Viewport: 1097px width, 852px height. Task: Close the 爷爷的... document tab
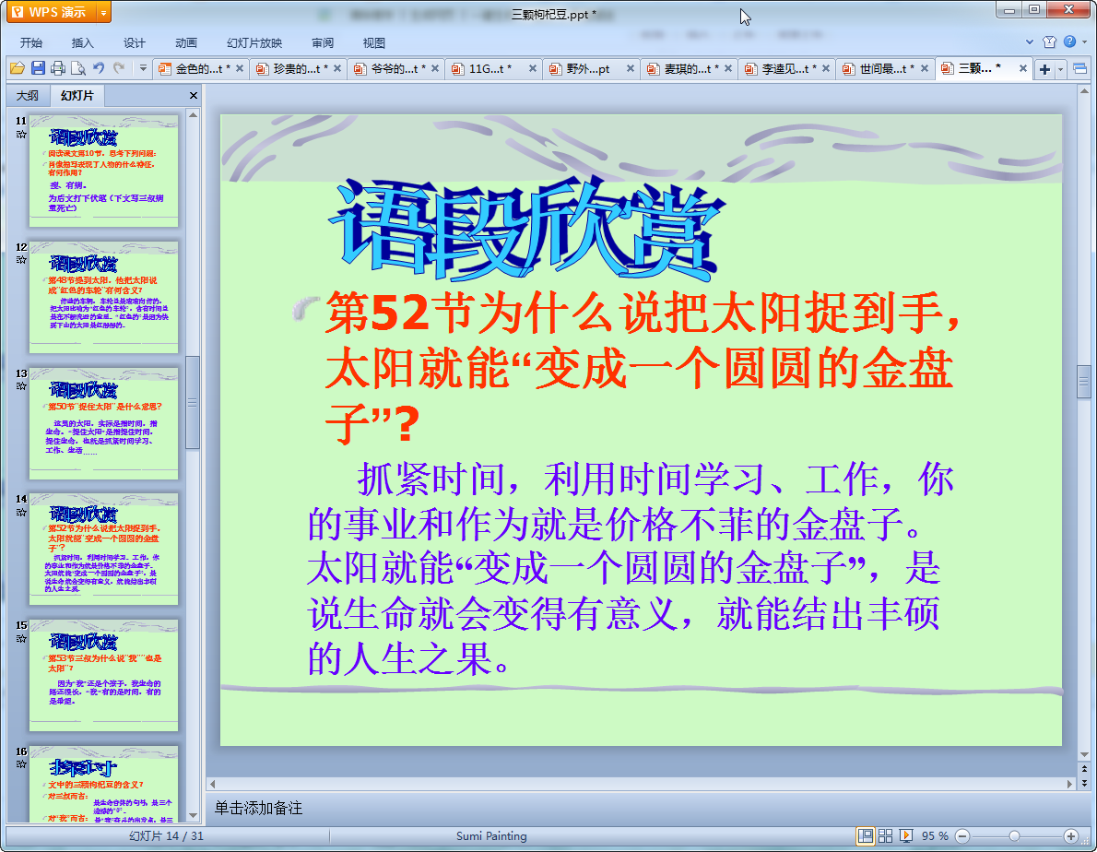(435, 68)
